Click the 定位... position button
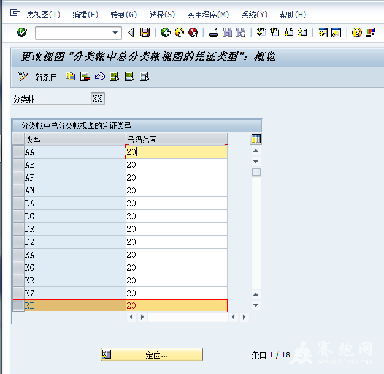 tap(152, 354)
